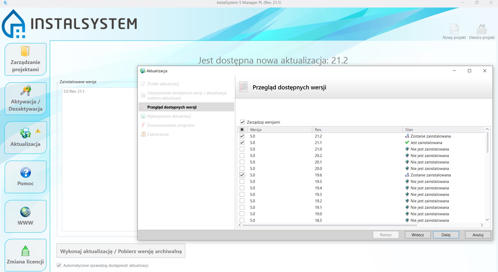Select Dostosowywanie programu wizard step
This screenshot has width=498, height=272.
pyautogui.click(x=186, y=125)
